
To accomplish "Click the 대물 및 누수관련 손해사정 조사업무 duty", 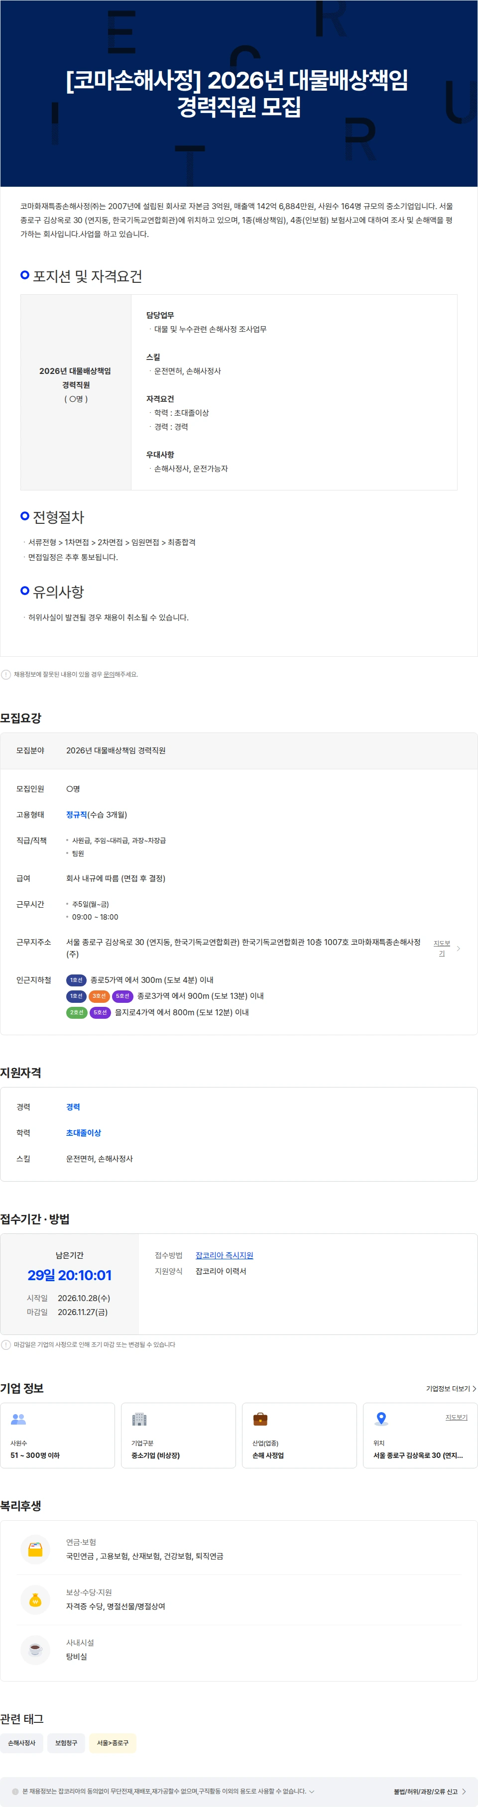I will pyautogui.click(x=210, y=330).
